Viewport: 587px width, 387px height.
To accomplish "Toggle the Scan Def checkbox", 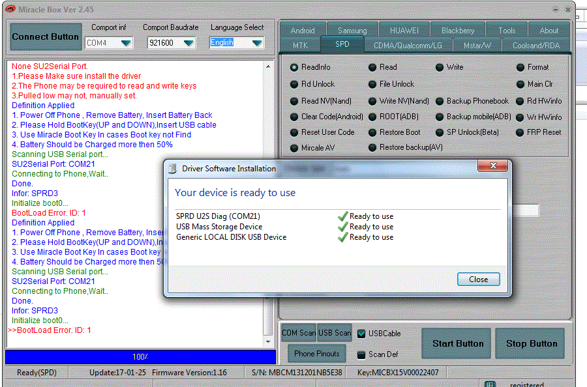I will pos(361,354).
